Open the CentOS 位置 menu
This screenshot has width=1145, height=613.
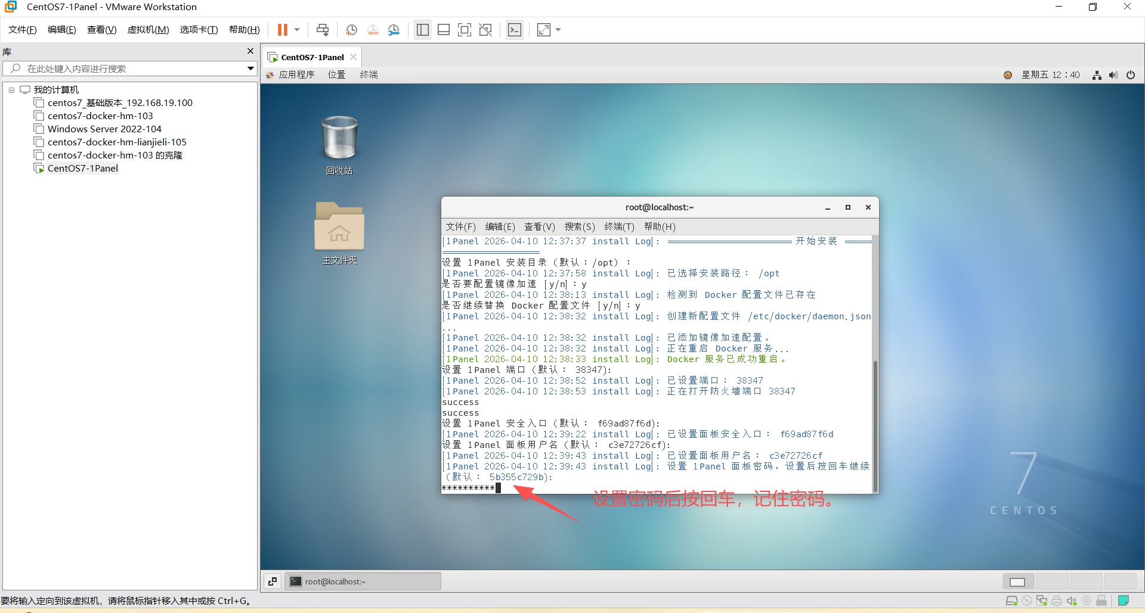tap(336, 74)
